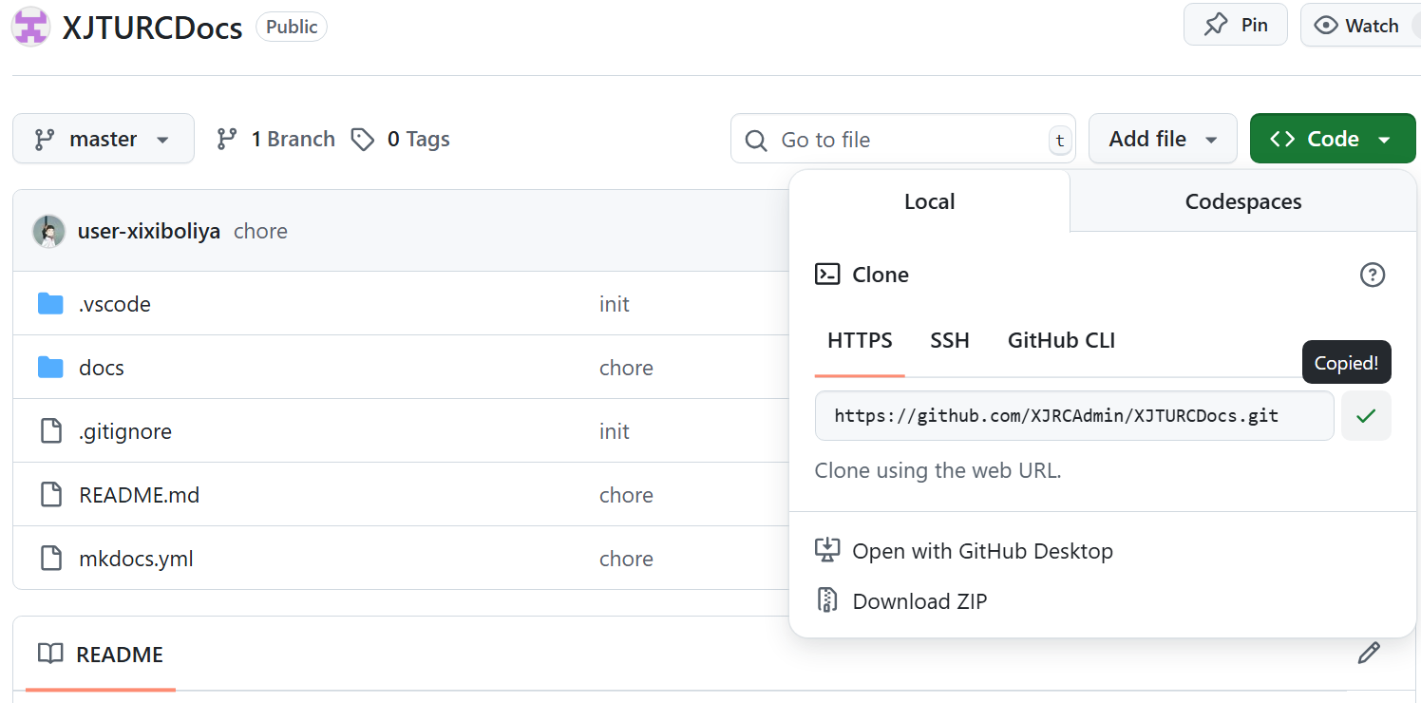Viewport: 1421px width, 703px height.
Task: Expand the Add file dropdown
Action: click(x=1162, y=139)
